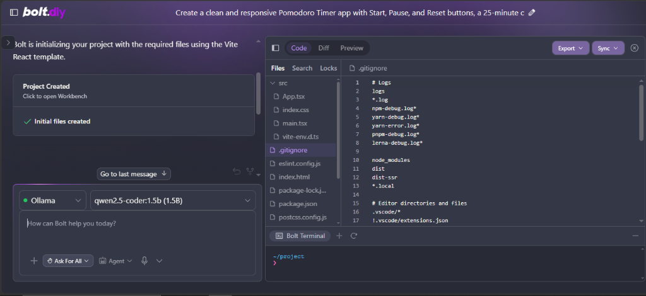Toggle the sidebar icon beside bolt.diy logo
Image resolution: width=646 pixels, height=296 pixels.
14,13
